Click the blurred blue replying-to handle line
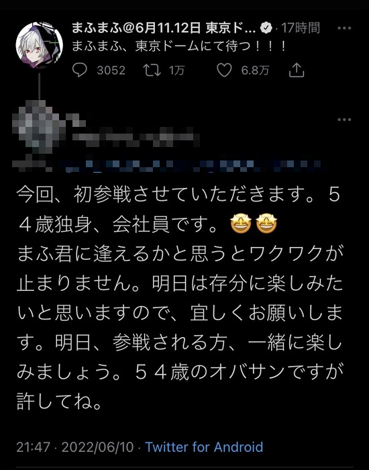The image size is (369, 470). [x=192, y=166]
